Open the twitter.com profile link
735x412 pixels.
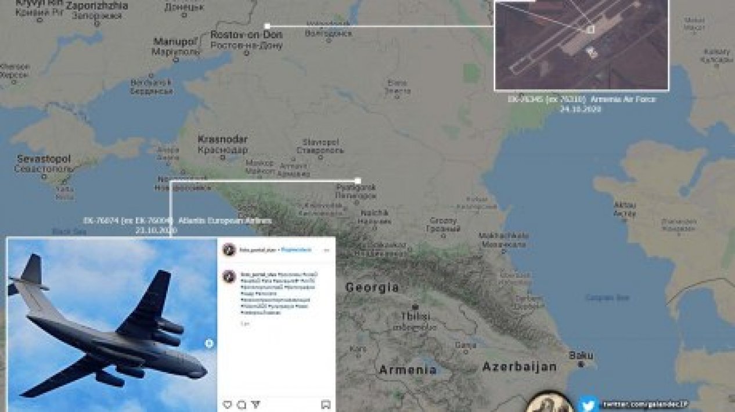645,403
